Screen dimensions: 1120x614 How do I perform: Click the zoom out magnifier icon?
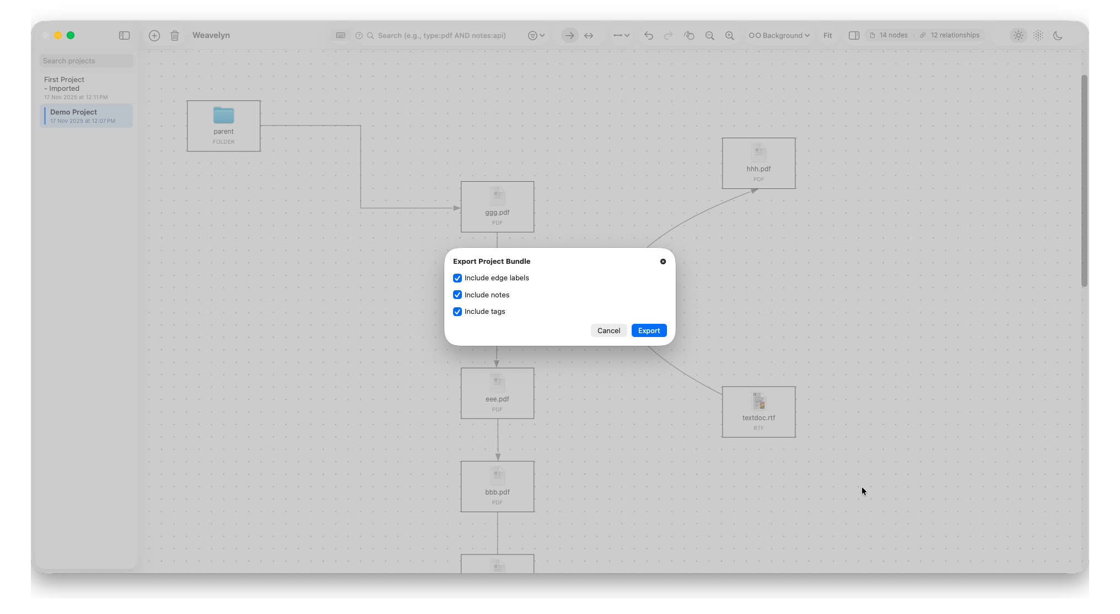coord(709,35)
